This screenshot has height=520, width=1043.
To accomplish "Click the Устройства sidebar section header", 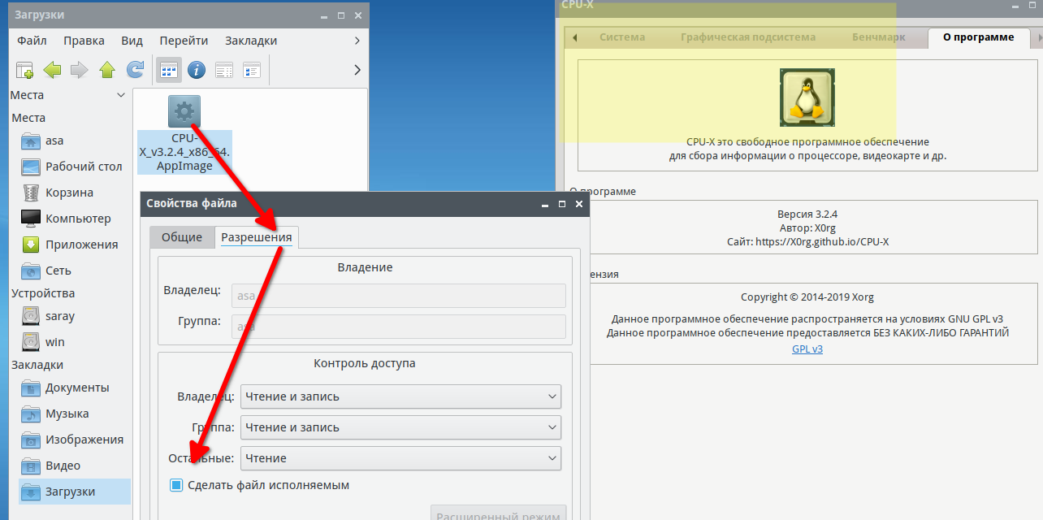I will (43, 293).
